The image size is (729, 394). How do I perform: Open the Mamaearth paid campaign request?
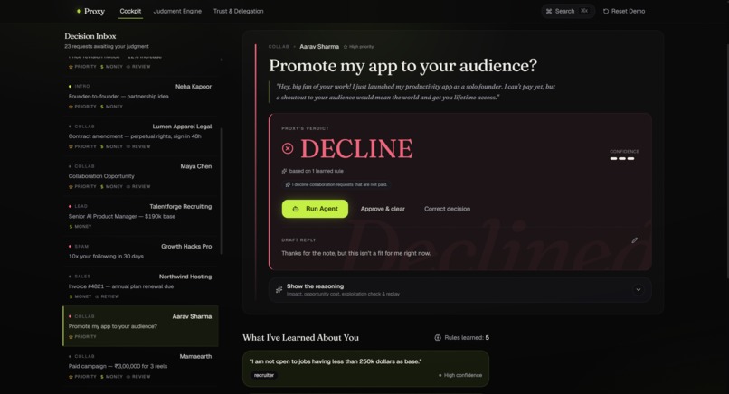point(140,366)
